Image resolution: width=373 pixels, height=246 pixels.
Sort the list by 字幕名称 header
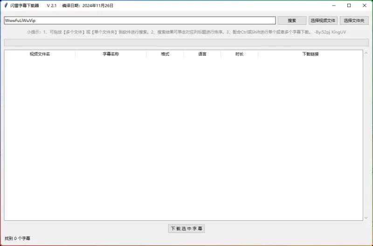coord(111,54)
